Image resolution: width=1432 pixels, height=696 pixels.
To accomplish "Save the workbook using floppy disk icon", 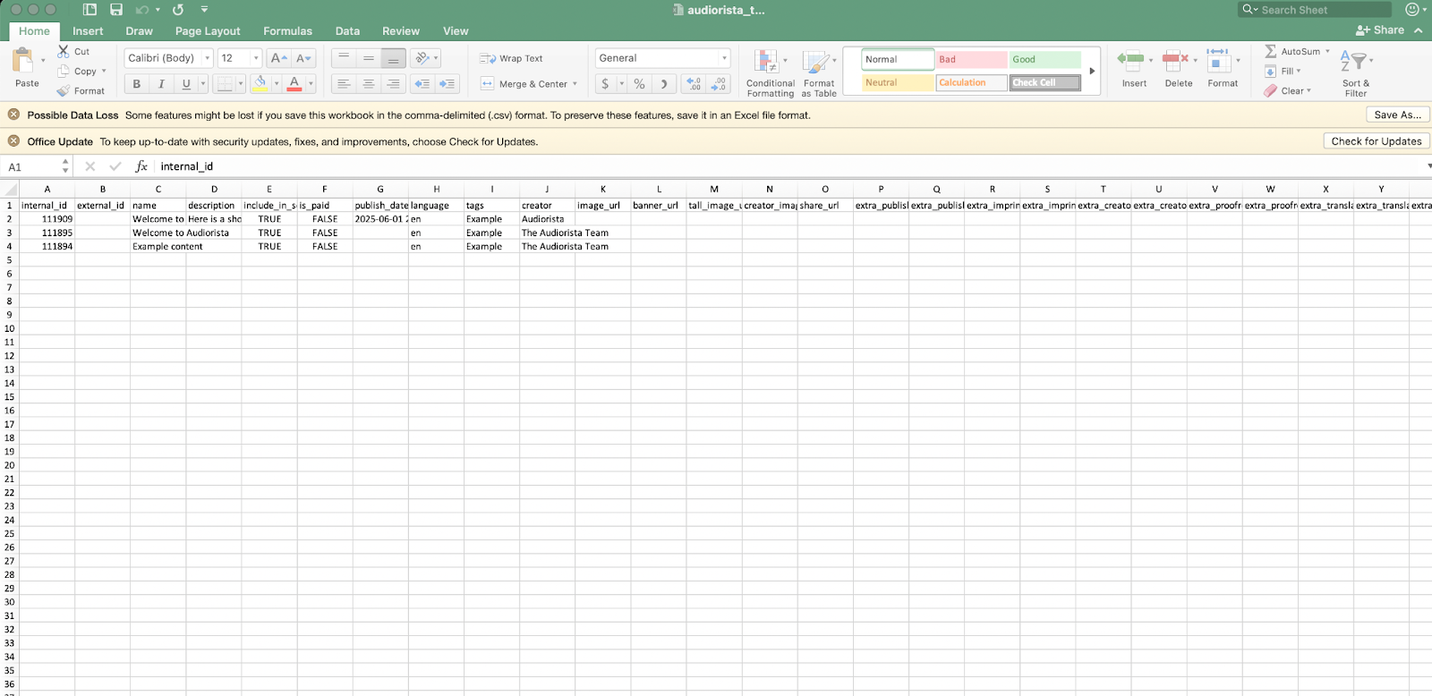I will click(x=116, y=10).
